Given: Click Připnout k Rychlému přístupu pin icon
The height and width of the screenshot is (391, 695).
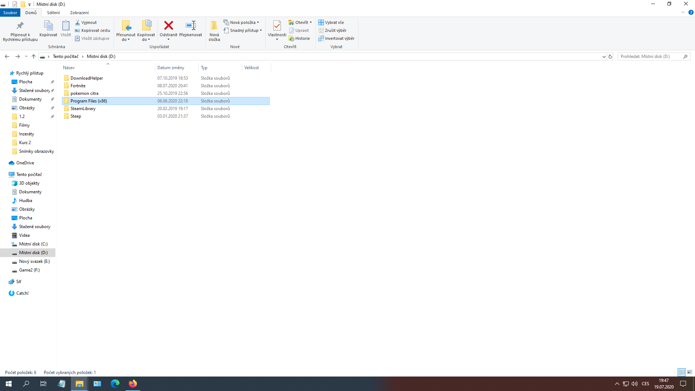Looking at the screenshot, I should (x=20, y=26).
